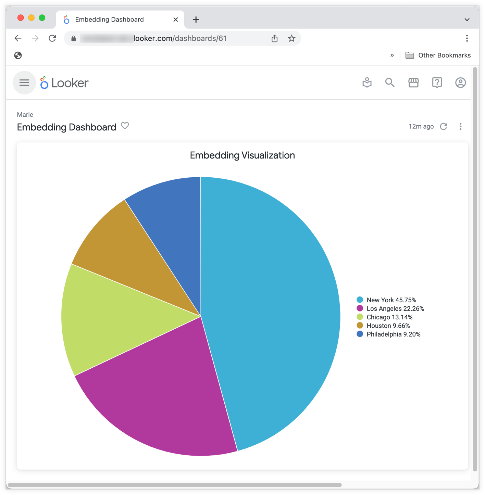Open the Other Bookmarks folder

(438, 55)
